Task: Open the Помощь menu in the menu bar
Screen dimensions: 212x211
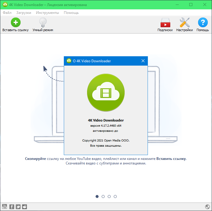Action: tap(71, 13)
